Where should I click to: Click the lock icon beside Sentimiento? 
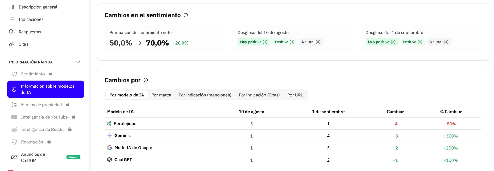[x=51, y=74]
